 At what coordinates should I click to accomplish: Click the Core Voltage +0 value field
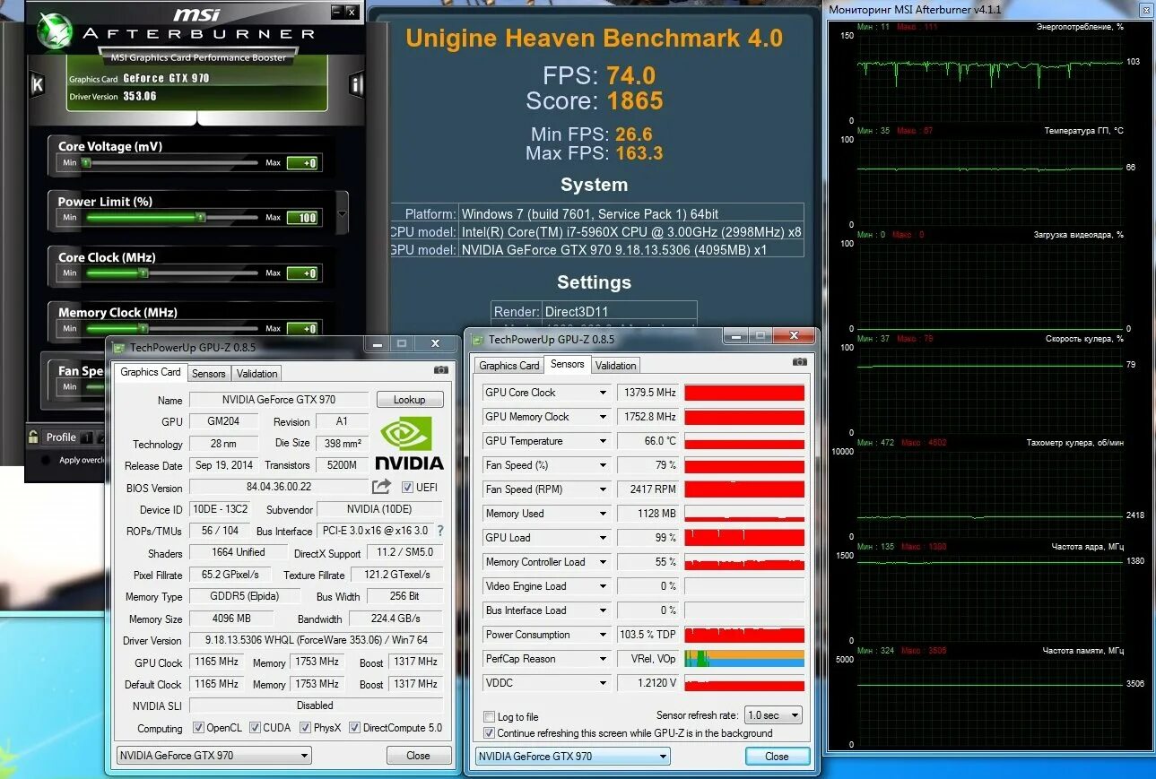[302, 163]
